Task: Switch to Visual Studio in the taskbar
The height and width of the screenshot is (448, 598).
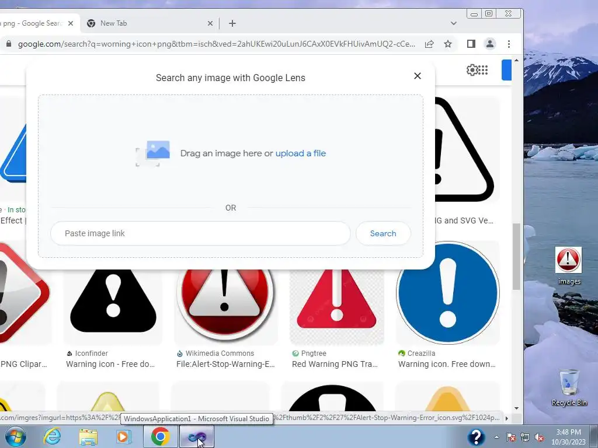Action: 197,436
